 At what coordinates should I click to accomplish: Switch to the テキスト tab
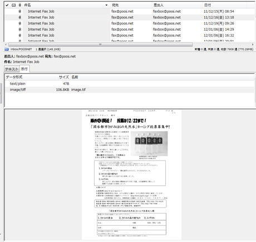point(12,69)
